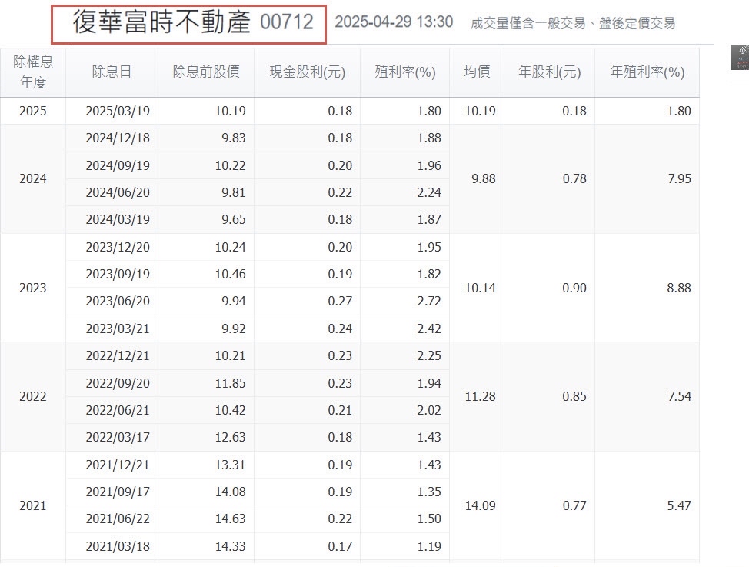Click ex-dividend date 2021/06/22
Image resolution: width=749 pixels, height=567 pixels.
pyautogui.click(x=118, y=519)
